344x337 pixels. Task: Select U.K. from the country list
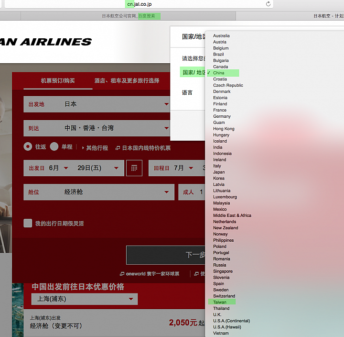point(217,315)
